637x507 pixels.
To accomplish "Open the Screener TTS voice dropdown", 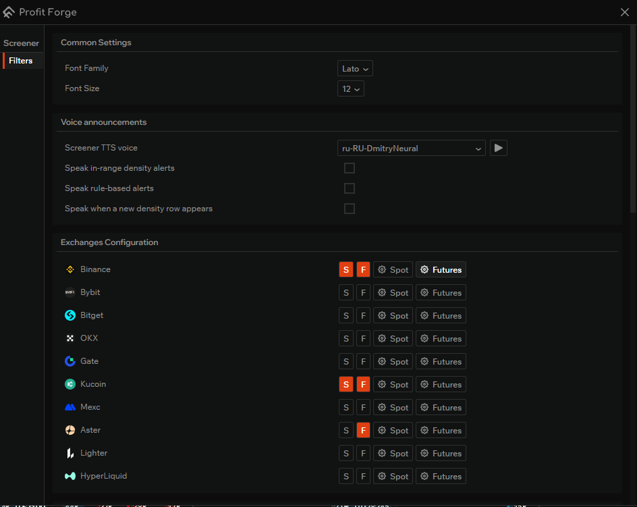I will click(x=411, y=148).
